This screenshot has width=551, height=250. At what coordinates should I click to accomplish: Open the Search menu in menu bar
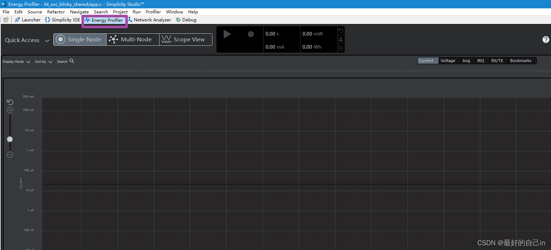pos(101,12)
